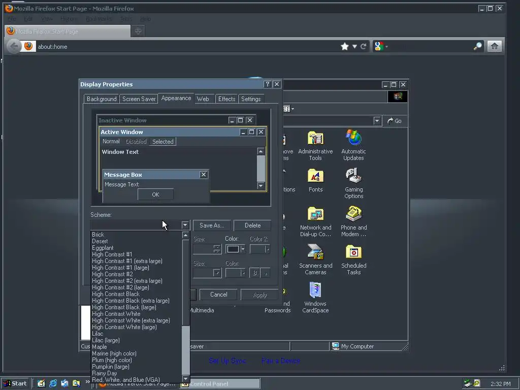Open the font Size dropdown

tap(217, 273)
